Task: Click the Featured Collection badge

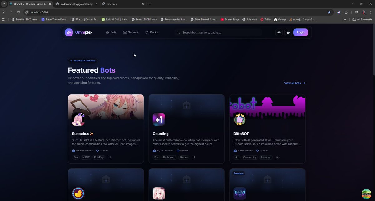Action: pos(83,60)
